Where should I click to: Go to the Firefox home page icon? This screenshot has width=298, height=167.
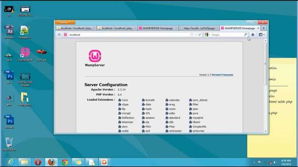pyautogui.click(x=253, y=35)
